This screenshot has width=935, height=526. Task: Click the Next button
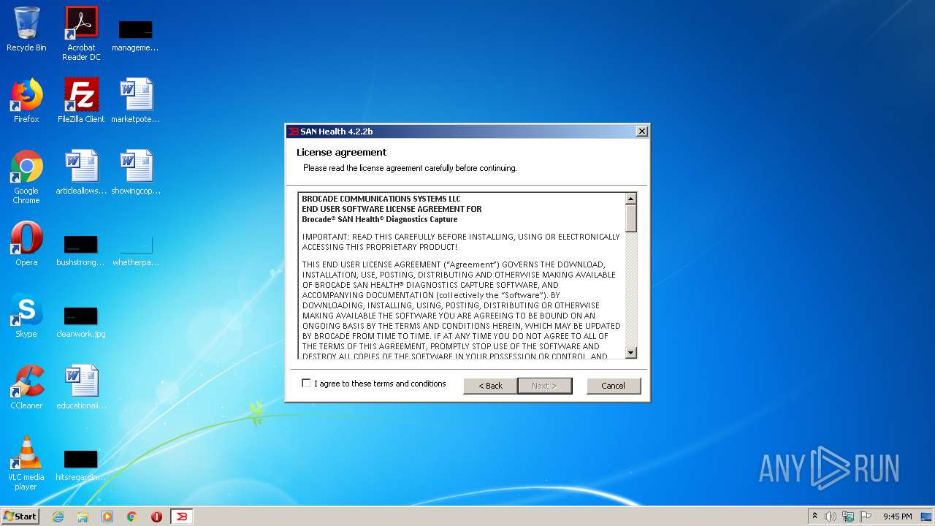544,386
